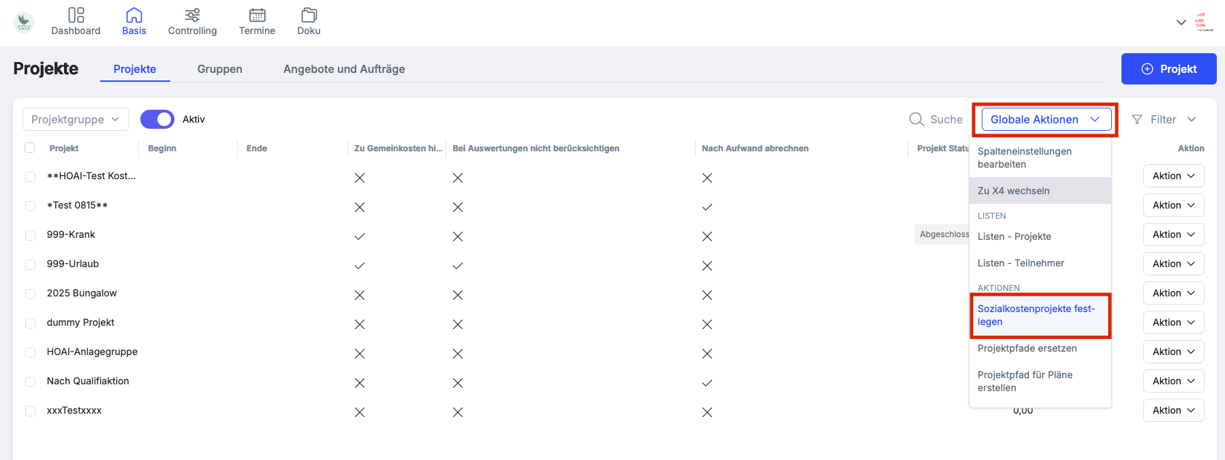Check the checkbox for 999-Urlaub project
Viewport: 1225px width, 460px height.
coord(30,264)
